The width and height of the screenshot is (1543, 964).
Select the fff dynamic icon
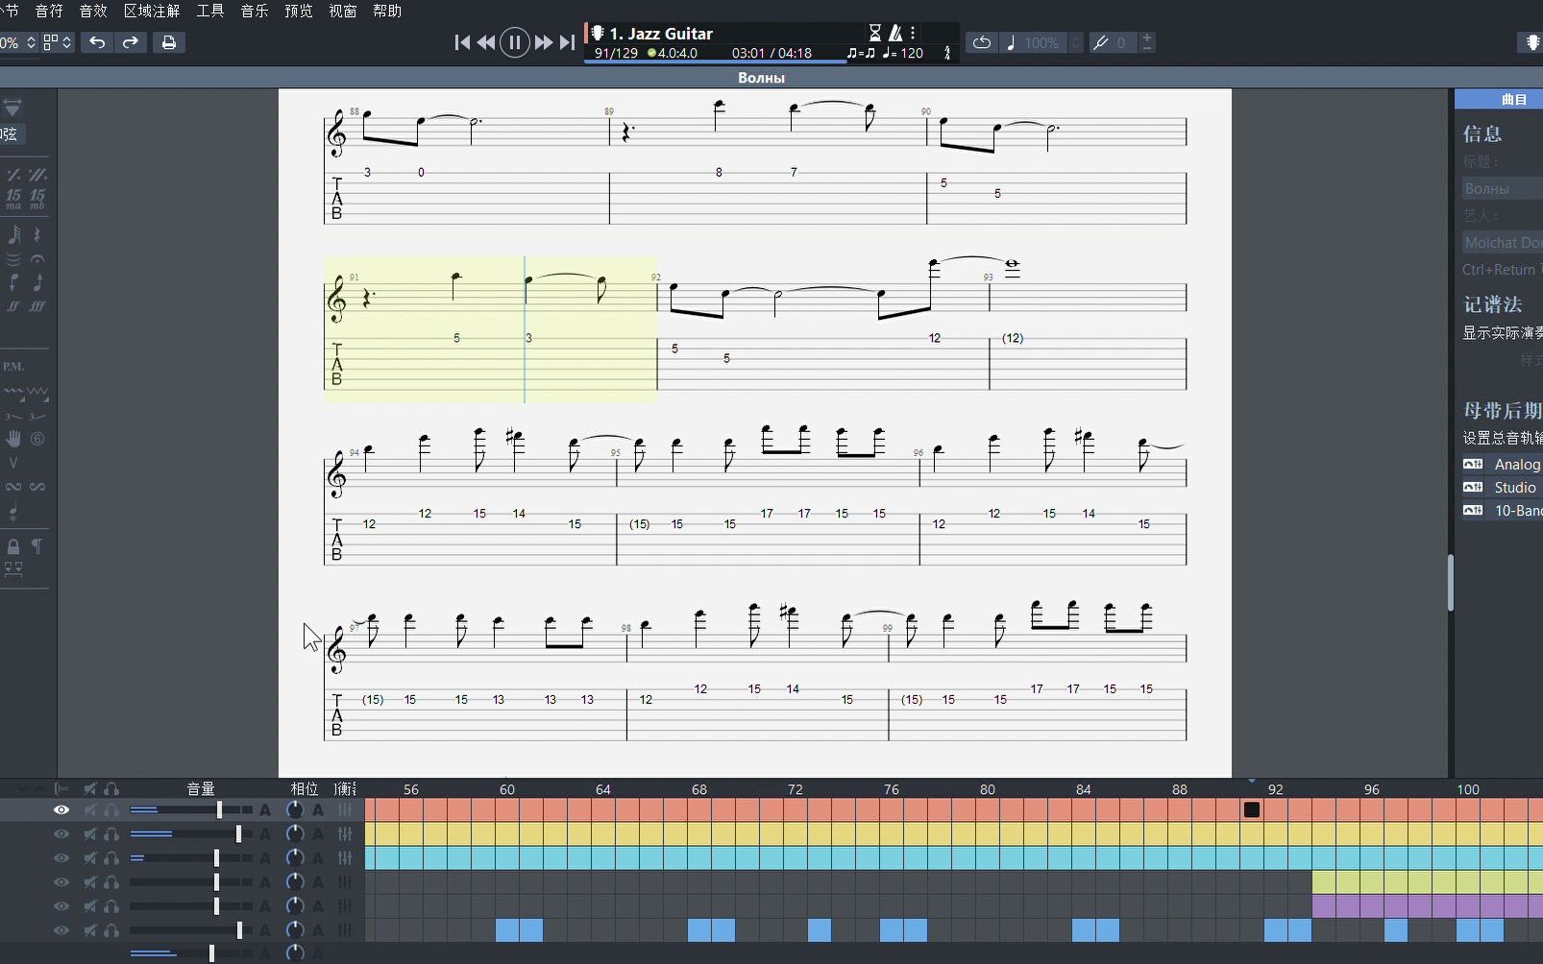tap(37, 306)
